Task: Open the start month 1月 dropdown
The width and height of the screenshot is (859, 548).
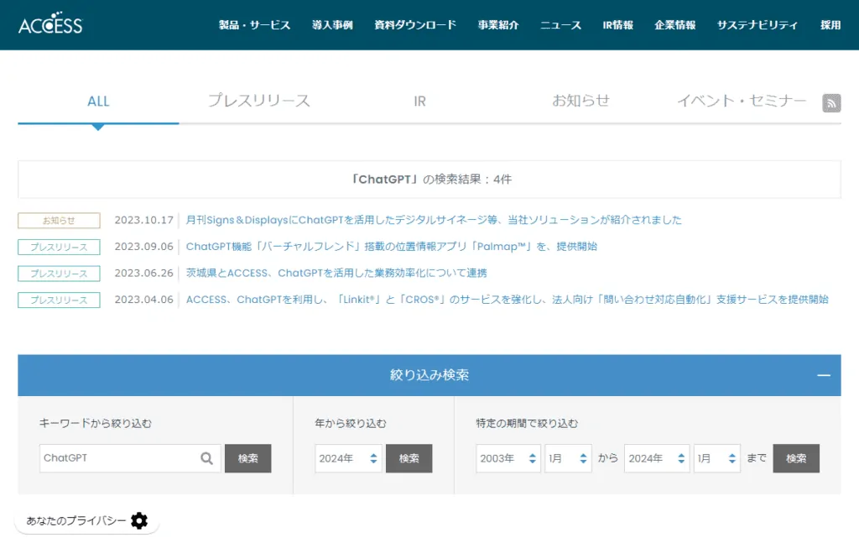Action: click(568, 458)
